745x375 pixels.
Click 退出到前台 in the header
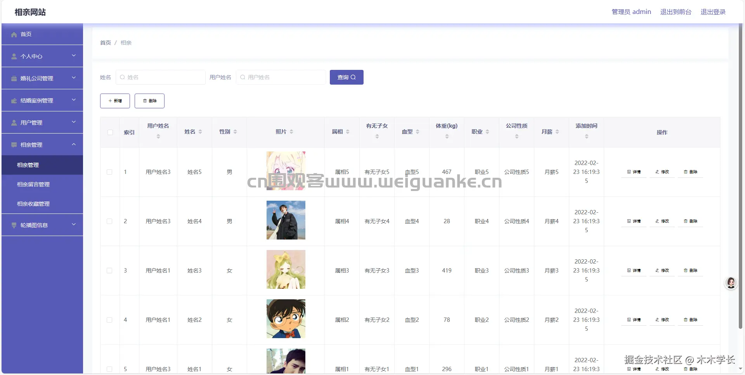(x=676, y=12)
